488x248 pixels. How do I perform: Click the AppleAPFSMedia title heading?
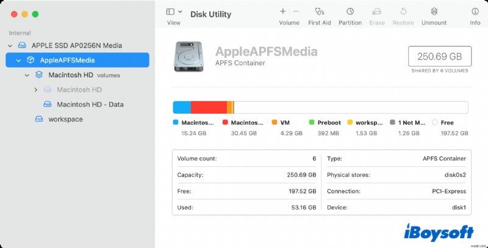266,51
